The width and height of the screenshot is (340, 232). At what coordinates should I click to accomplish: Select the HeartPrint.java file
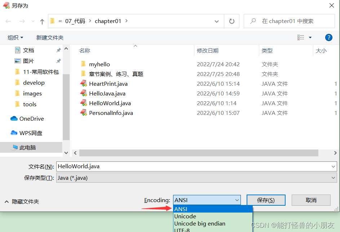108,84
